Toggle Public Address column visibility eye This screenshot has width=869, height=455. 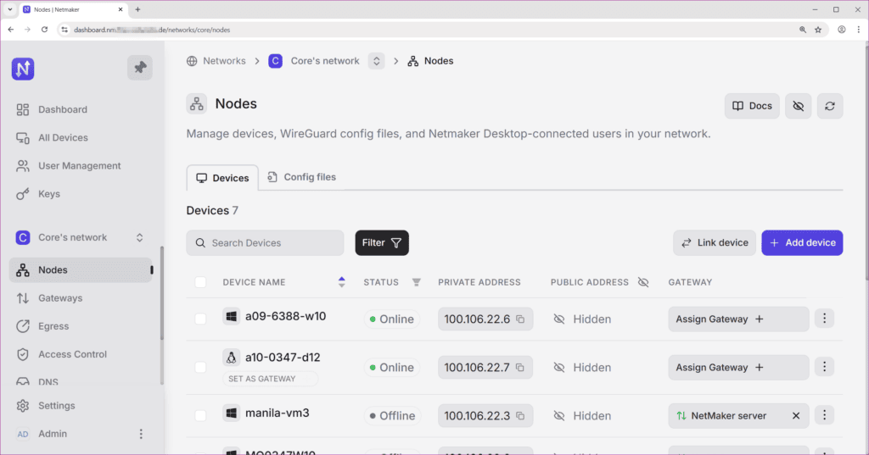pos(643,282)
